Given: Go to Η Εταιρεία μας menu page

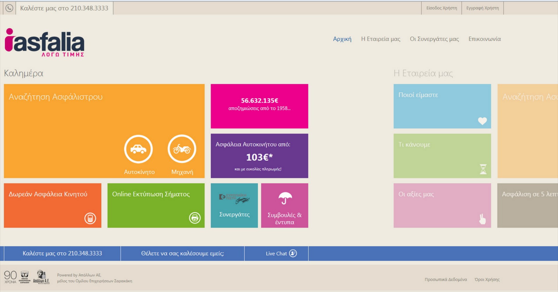Looking at the screenshot, I should tap(380, 39).
